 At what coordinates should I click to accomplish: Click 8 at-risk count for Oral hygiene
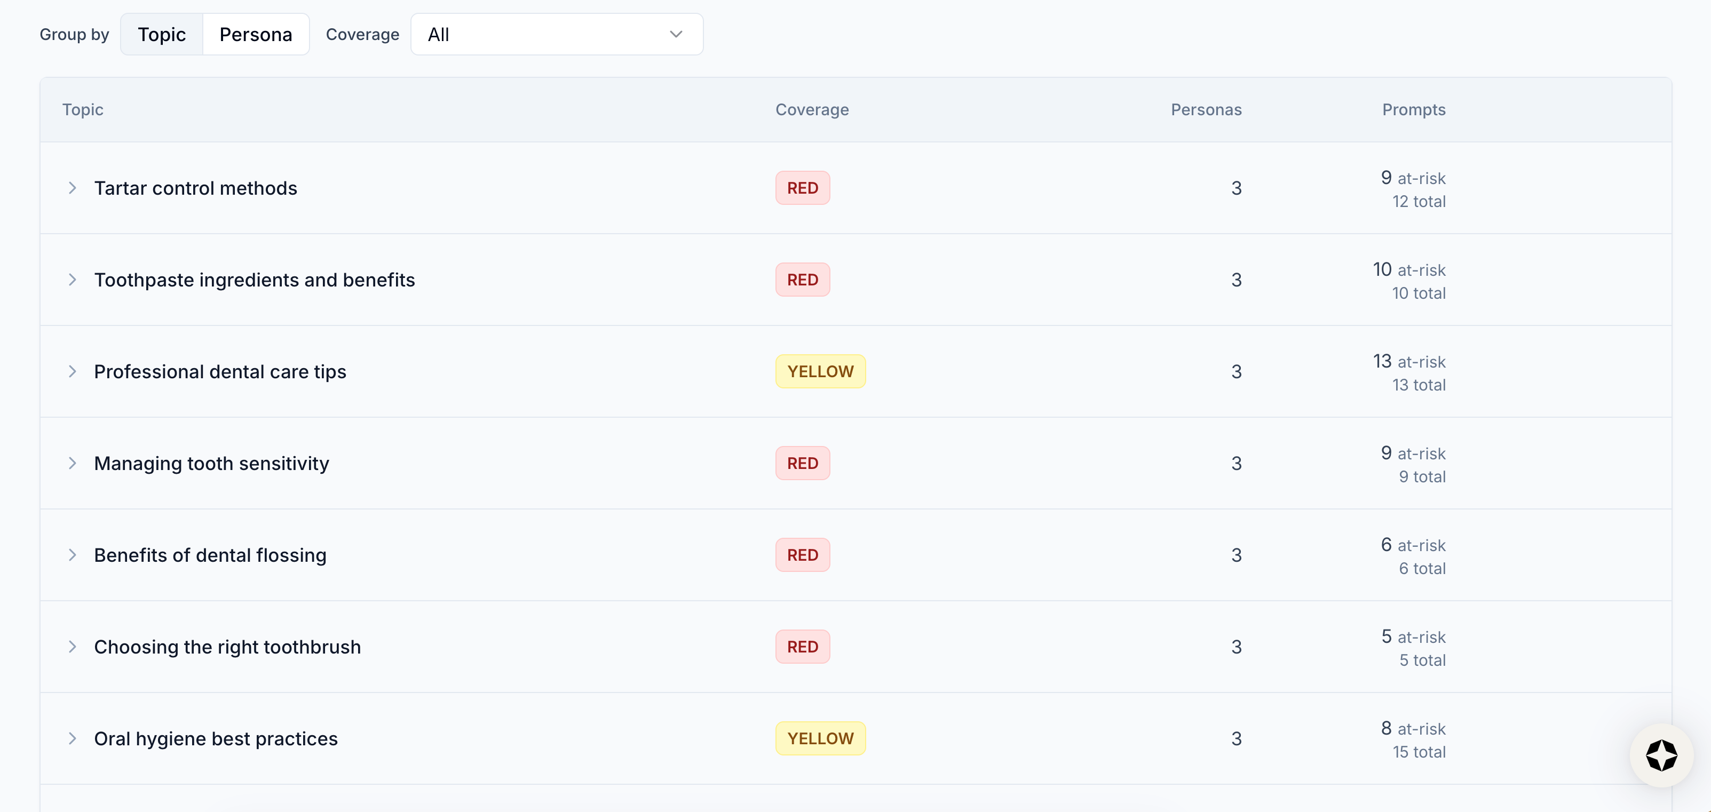click(x=1412, y=728)
